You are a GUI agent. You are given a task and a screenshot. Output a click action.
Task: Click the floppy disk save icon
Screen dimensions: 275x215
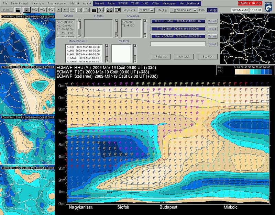pyautogui.click(x=26, y=10)
